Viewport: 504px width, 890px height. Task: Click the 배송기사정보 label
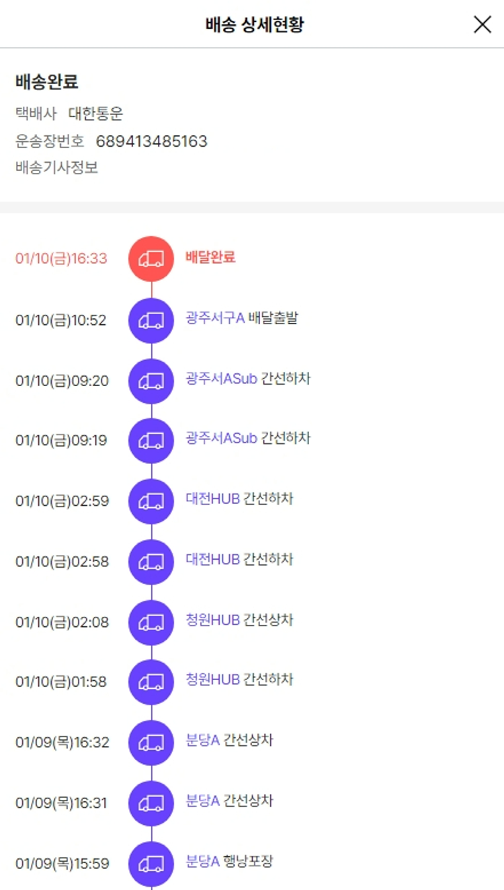tap(56, 168)
